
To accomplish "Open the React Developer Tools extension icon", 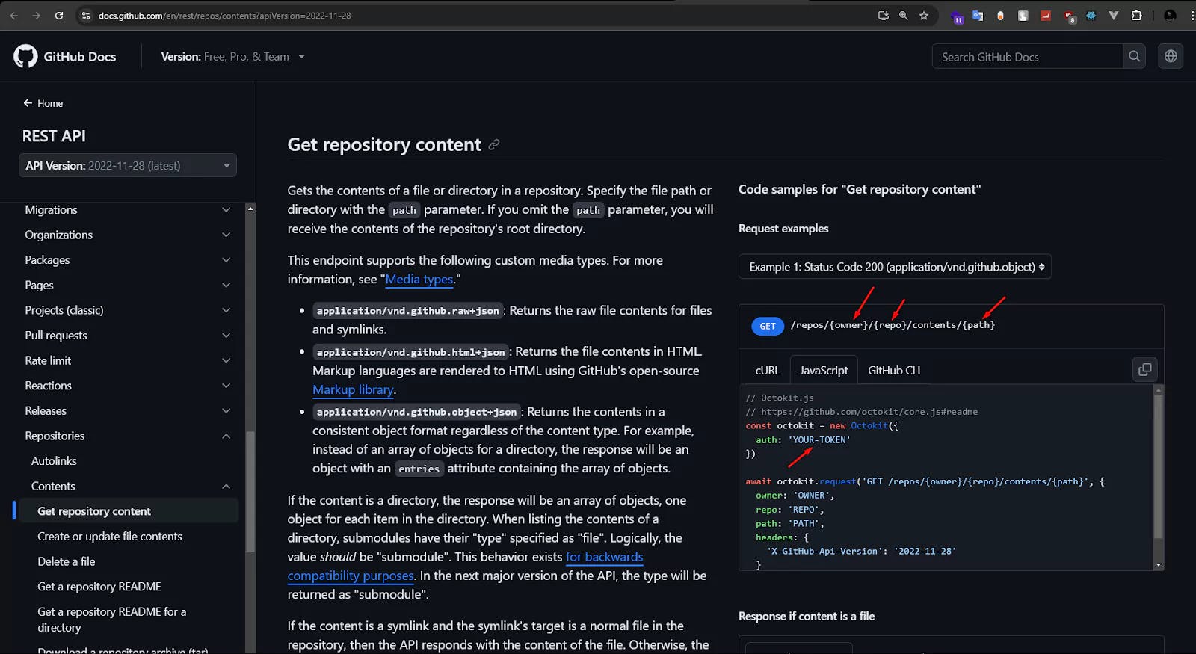I will 1091,16.
